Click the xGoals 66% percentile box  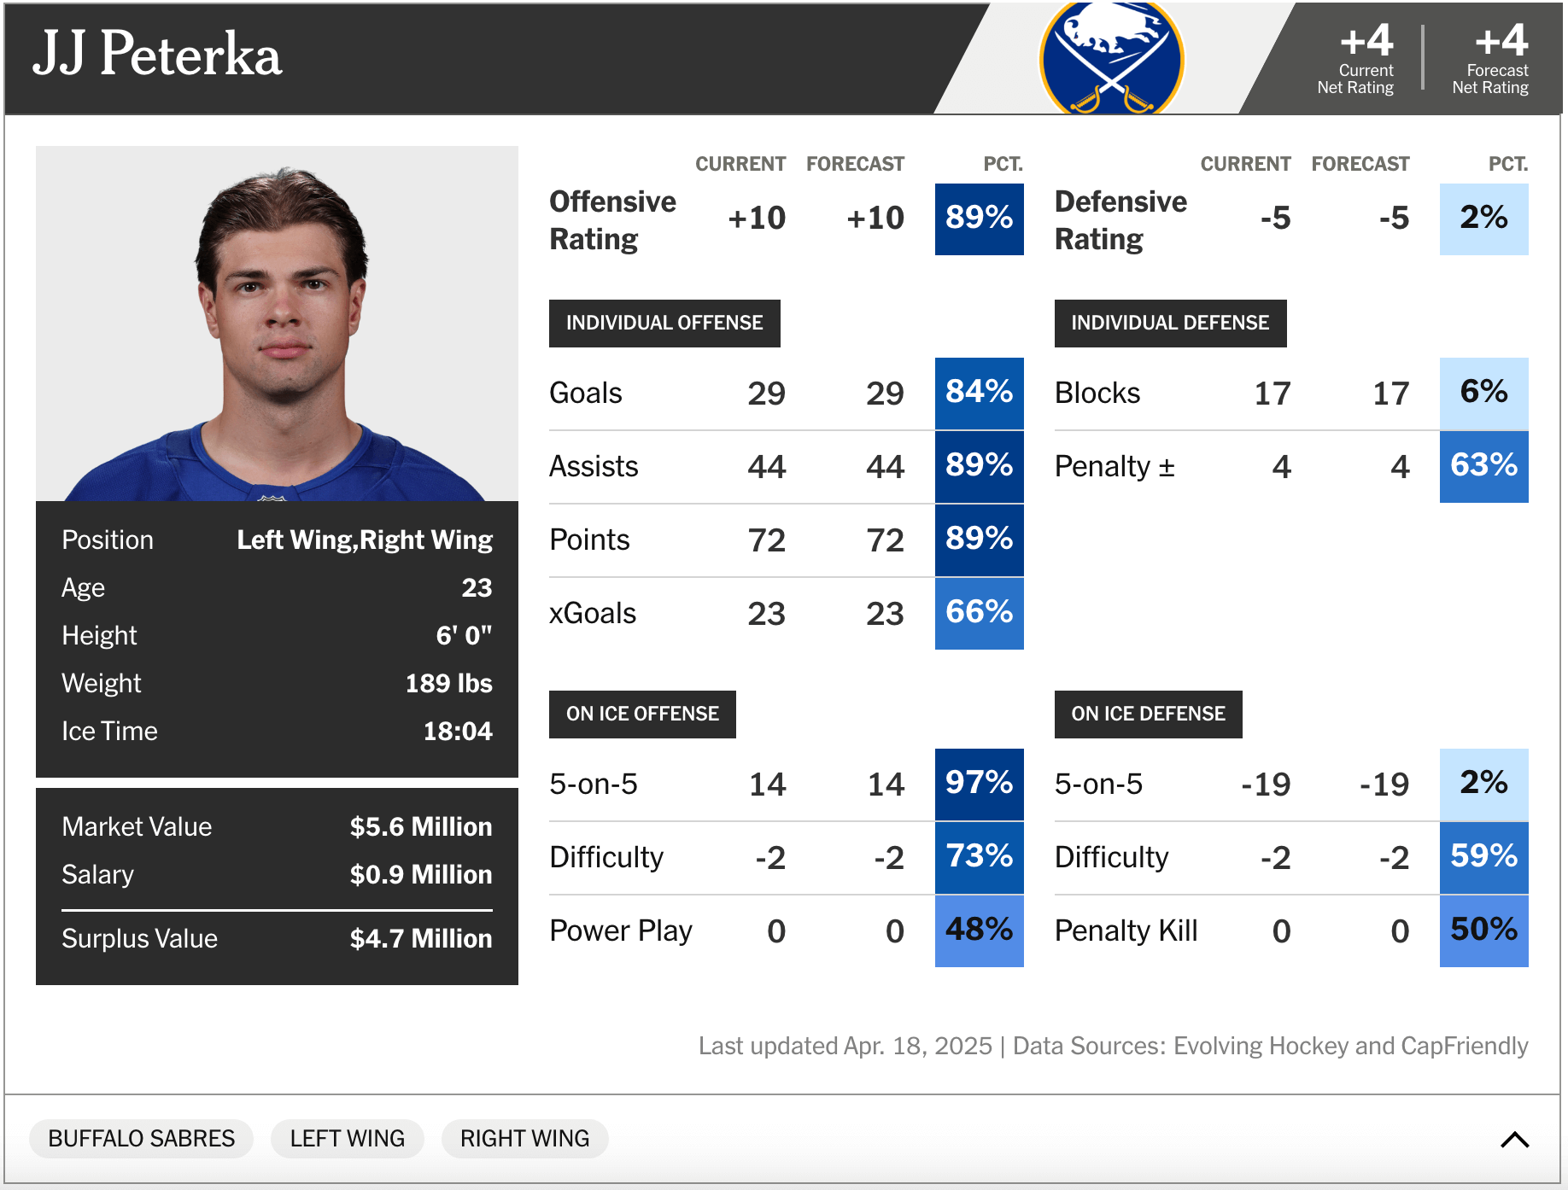tap(979, 613)
